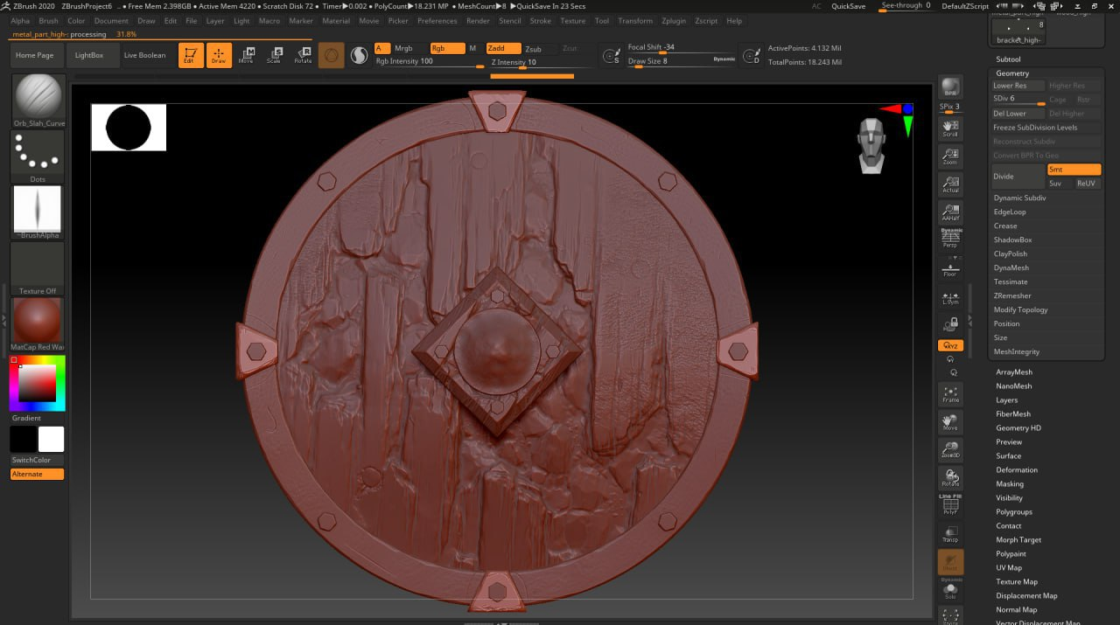Select the Move transform tool in top toolbar
Screen dimensions: 1120x625
[x=247, y=55]
